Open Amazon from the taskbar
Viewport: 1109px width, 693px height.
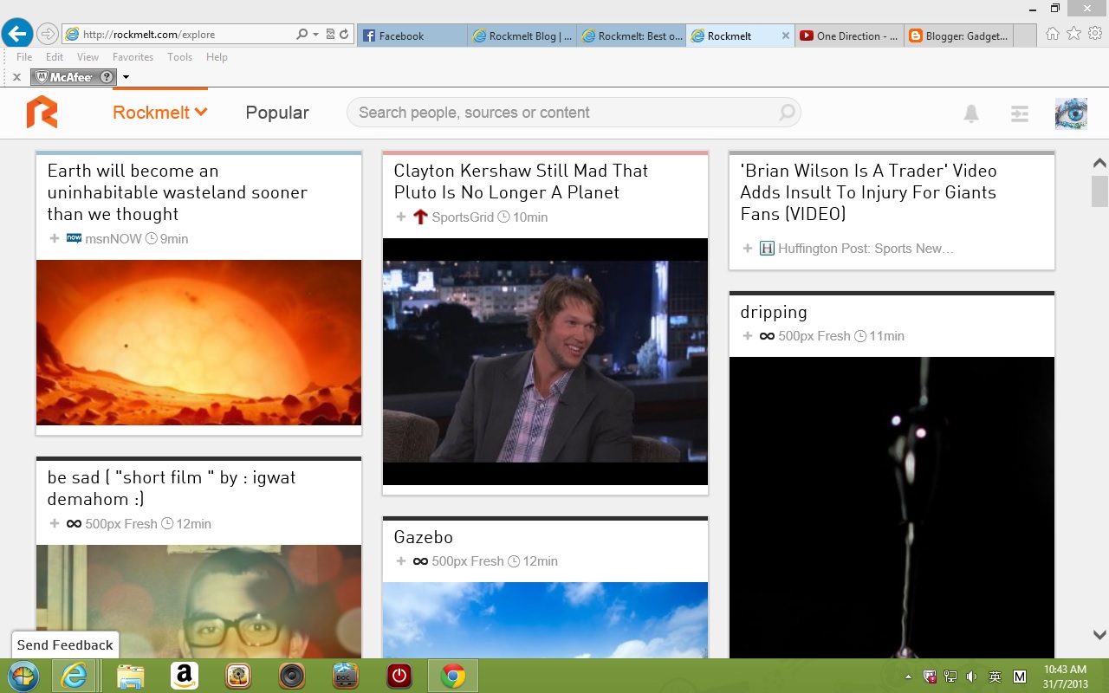(185, 676)
